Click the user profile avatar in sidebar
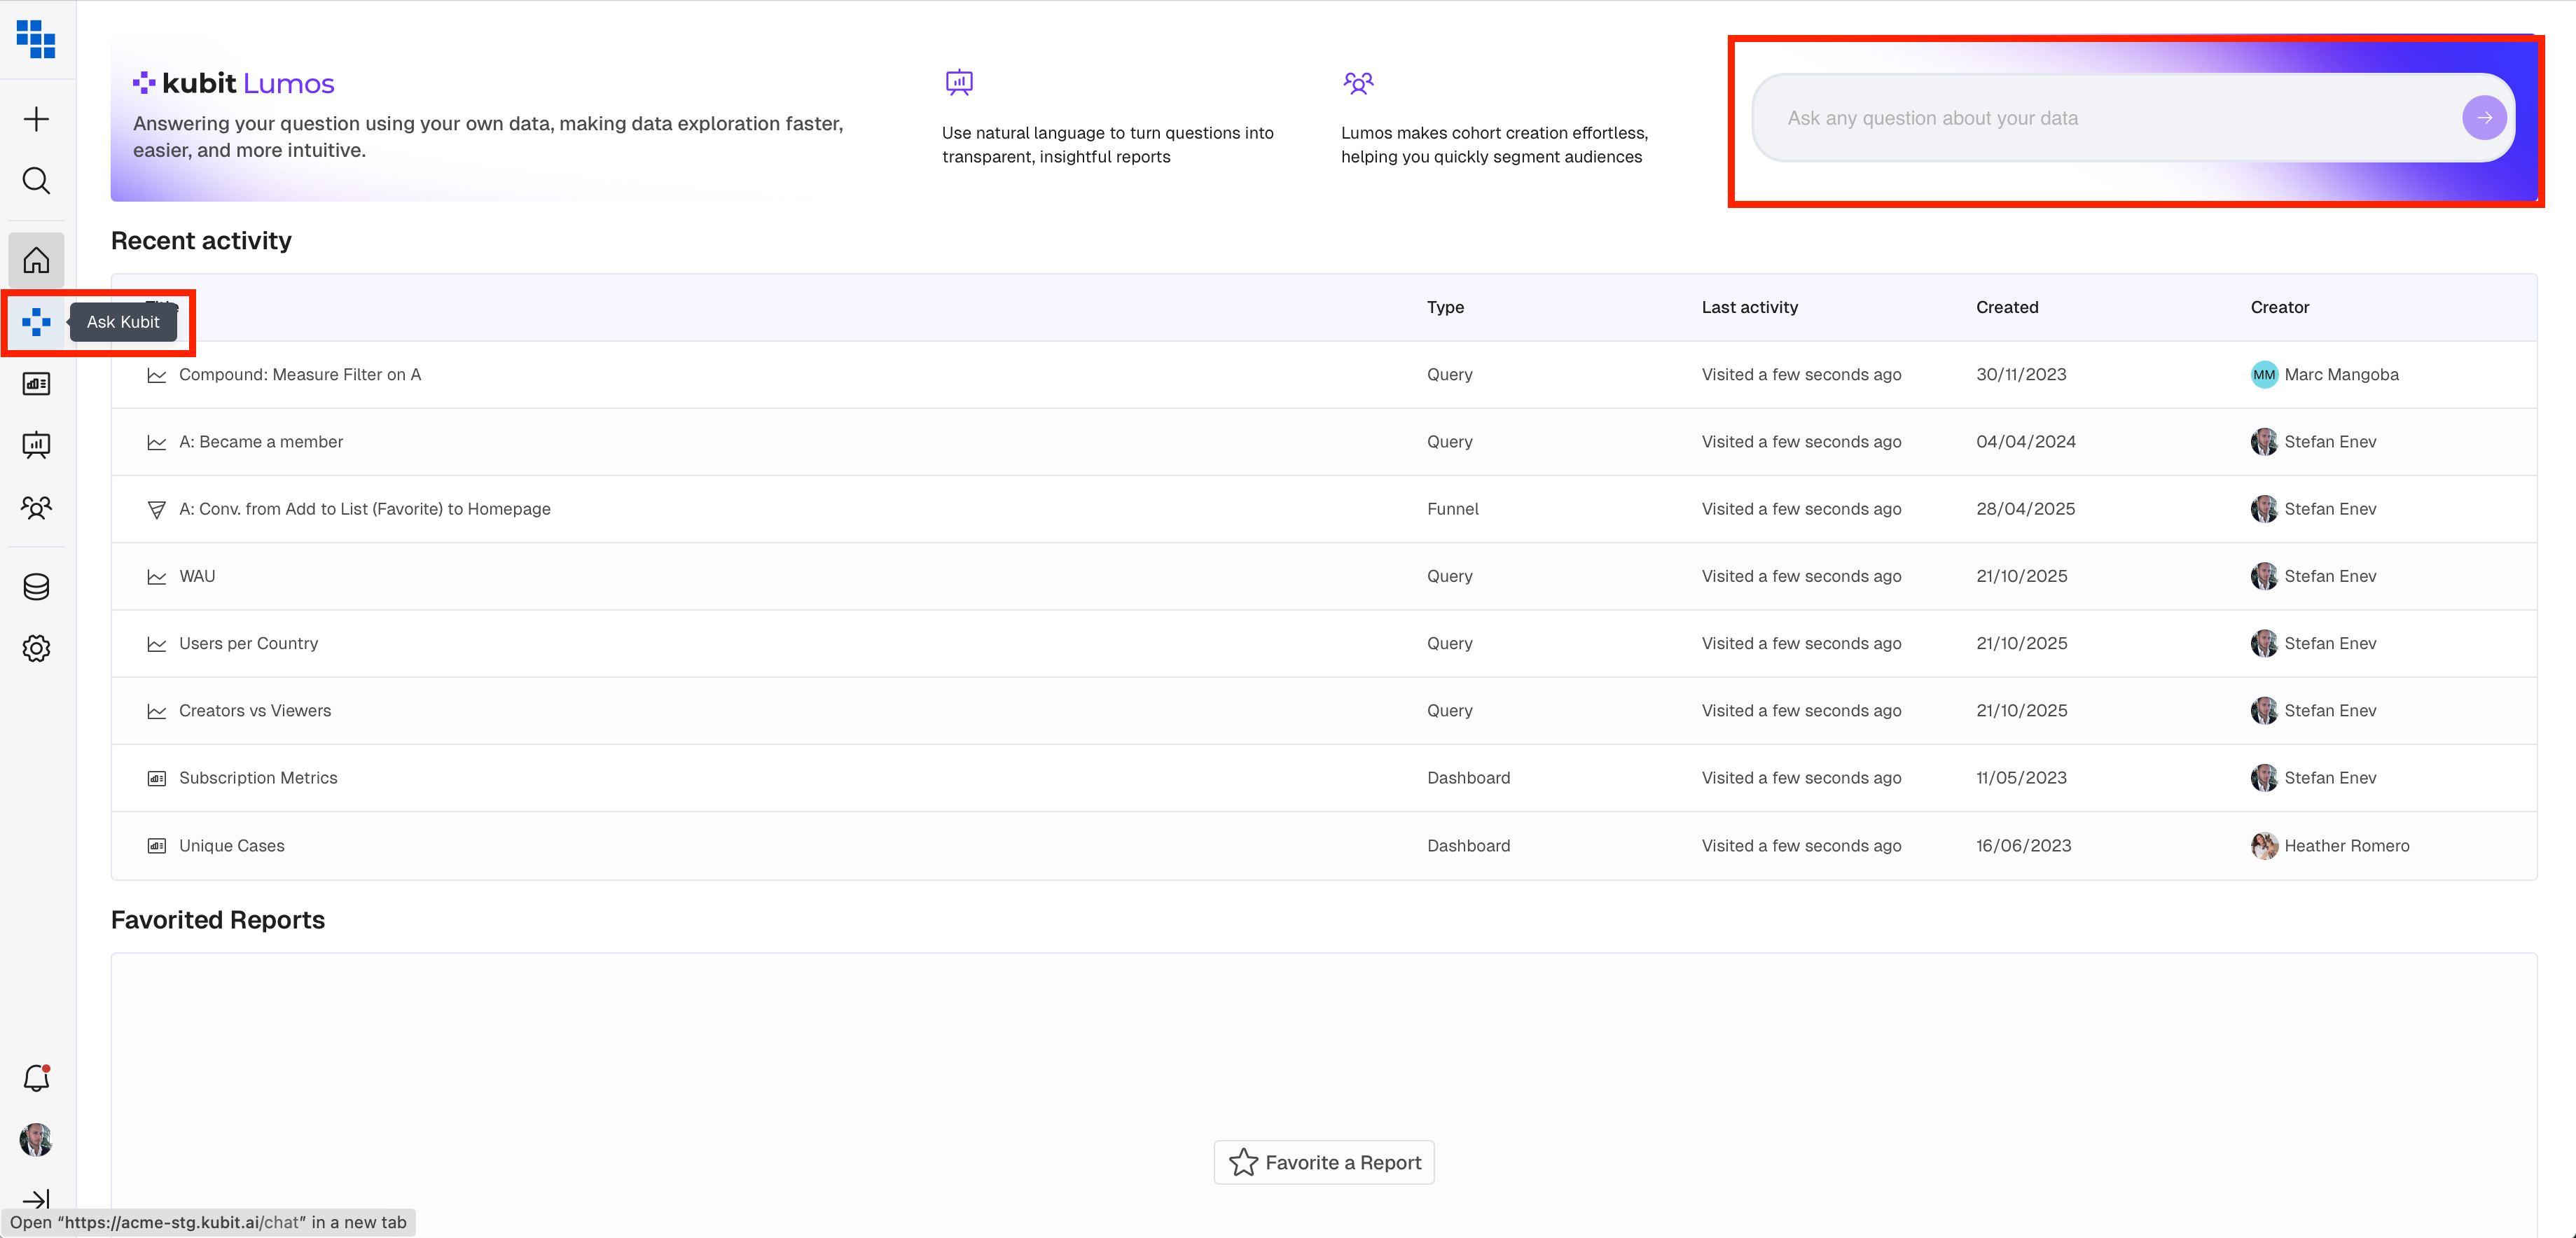 coord(36,1140)
